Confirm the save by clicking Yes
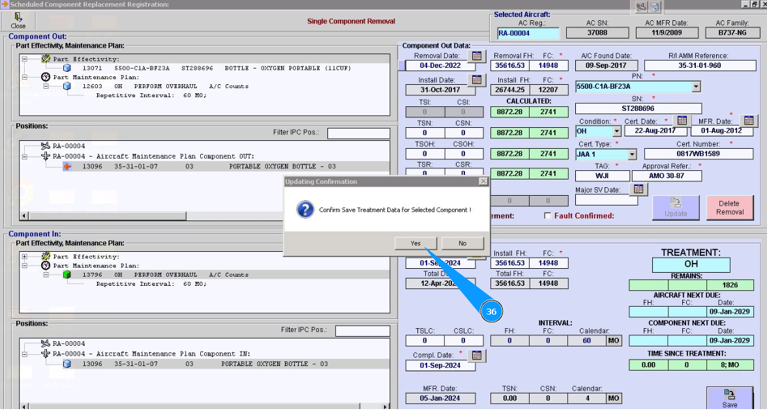This screenshot has height=413, width=767. click(x=415, y=243)
